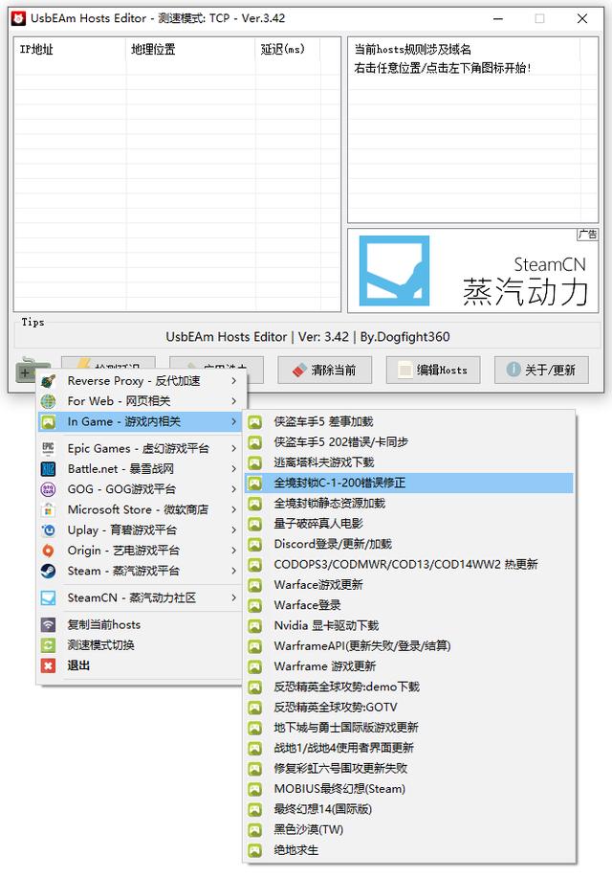
Task: Select 全境封锁C-1-200错误修正 menu entry
Action: click(409, 483)
